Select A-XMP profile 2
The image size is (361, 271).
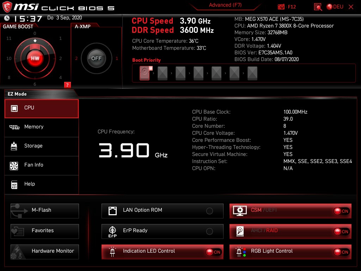click(76, 58)
